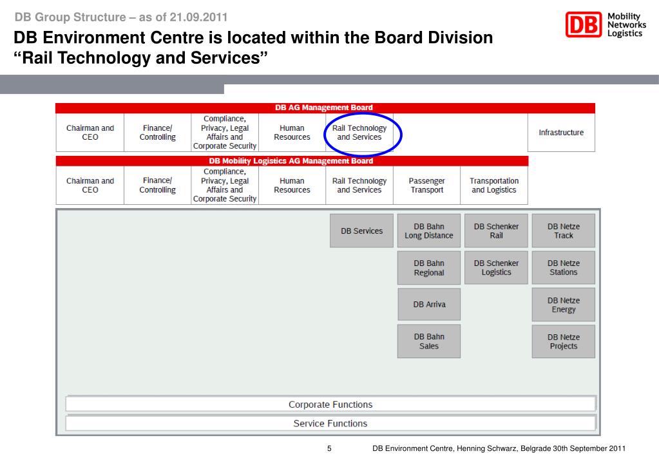659x456 pixels.
Task: Click the DB Netze Energy box
Action: [564, 305]
